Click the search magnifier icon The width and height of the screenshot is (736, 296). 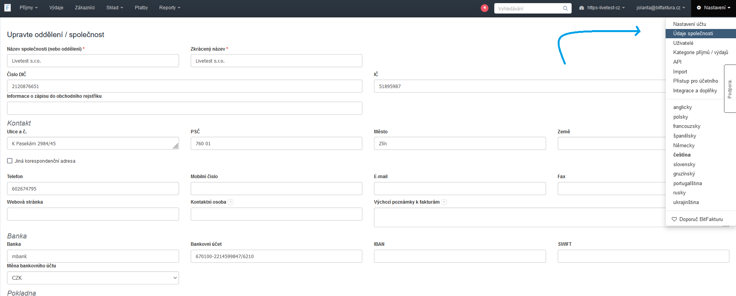(565, 9)
